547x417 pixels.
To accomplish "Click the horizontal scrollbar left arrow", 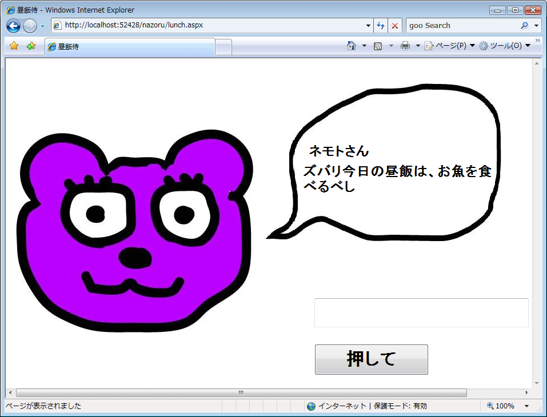I will coord(10,392).
